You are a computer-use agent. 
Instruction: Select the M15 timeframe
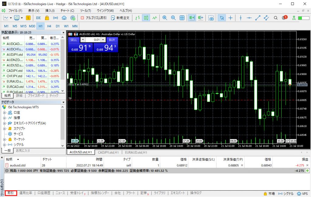click(23, 26)
